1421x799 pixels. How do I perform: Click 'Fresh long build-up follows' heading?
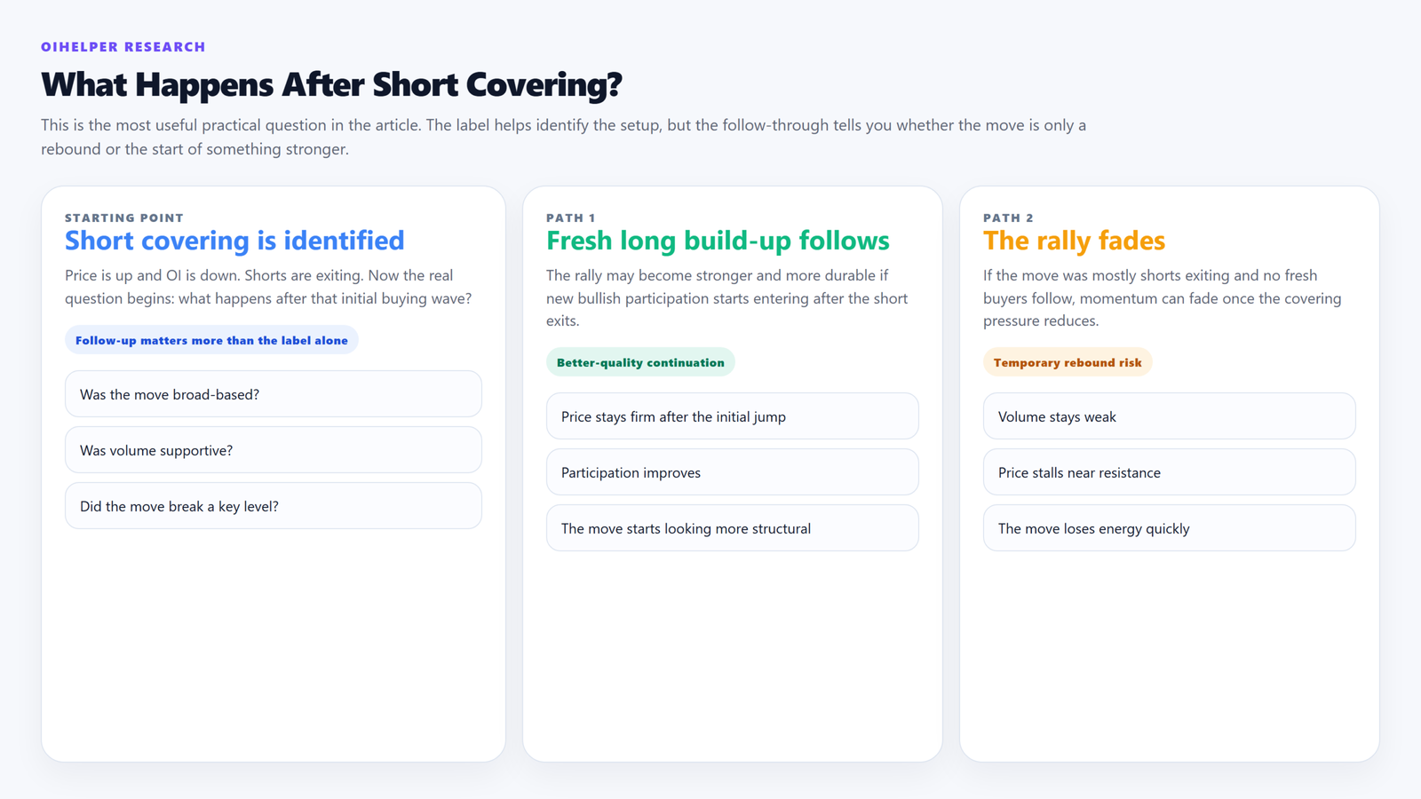tap(718, 241)
